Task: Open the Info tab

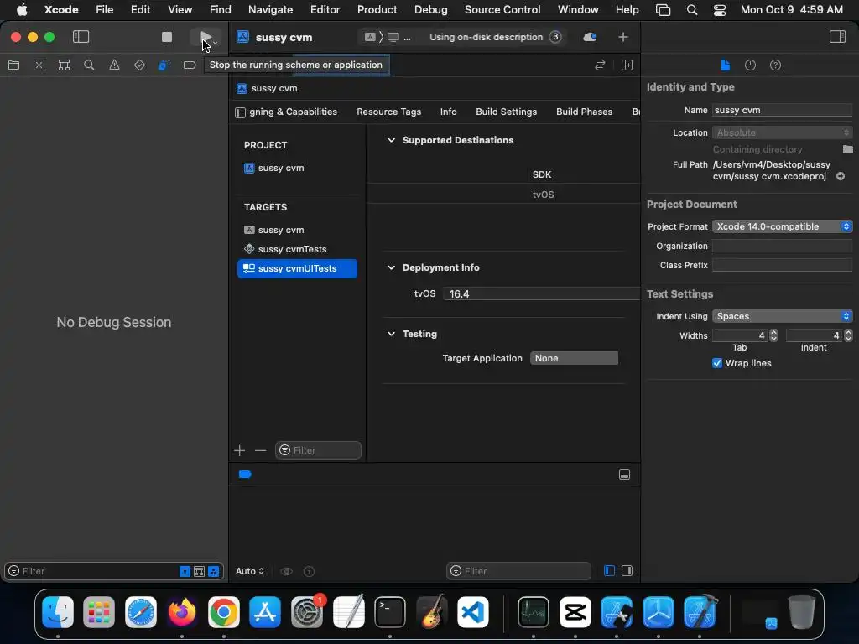Action: click(448, 112)
